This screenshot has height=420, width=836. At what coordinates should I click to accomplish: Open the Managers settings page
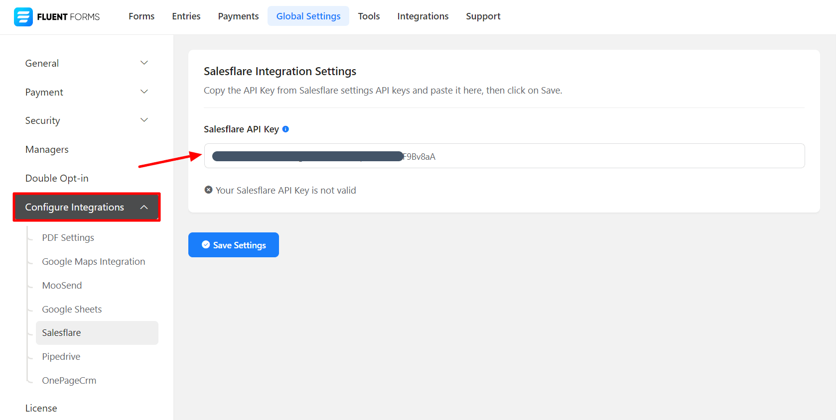tap(47, 150)
